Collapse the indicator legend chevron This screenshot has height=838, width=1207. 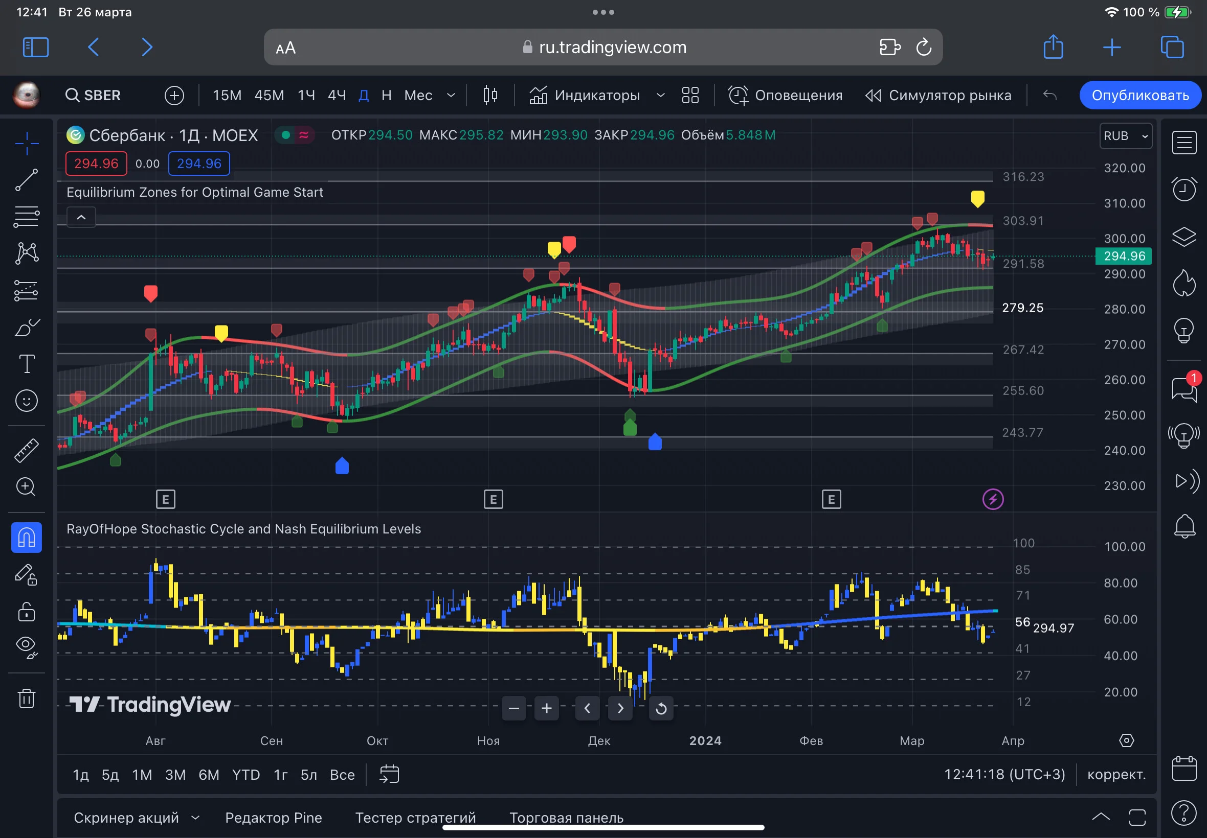pyautogui.click(x=81, y=217)
